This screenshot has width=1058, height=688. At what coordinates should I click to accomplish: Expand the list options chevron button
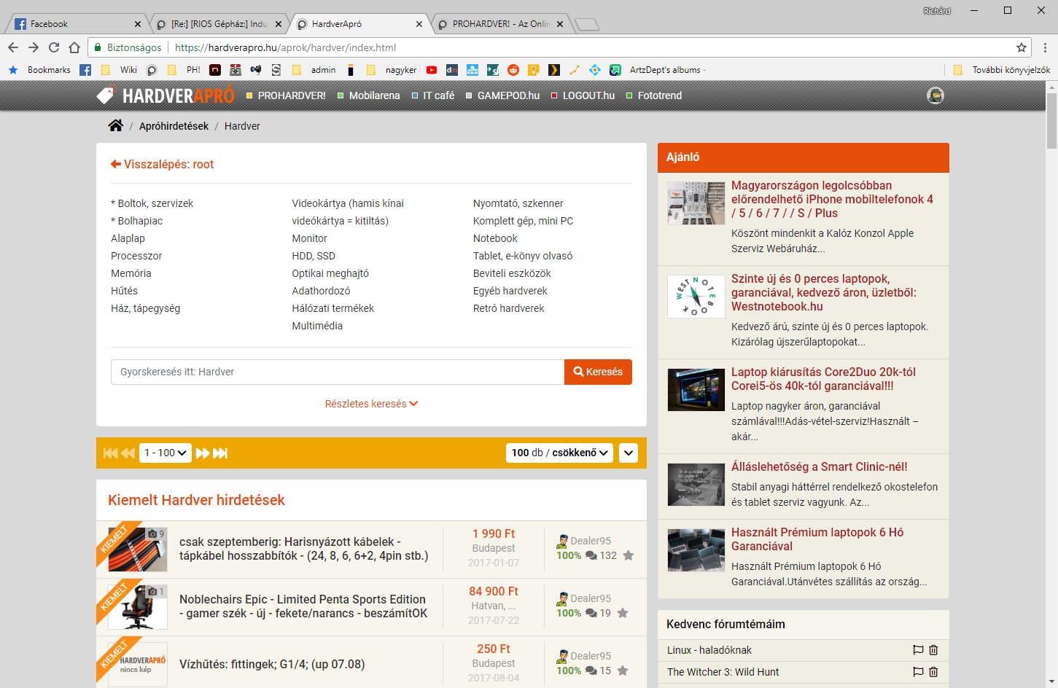tap(629, 453)
